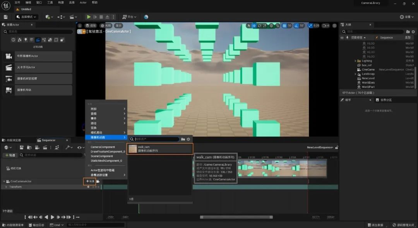
Task: Expand the Lighting folder in Outliner
Action: pos(355,61)
